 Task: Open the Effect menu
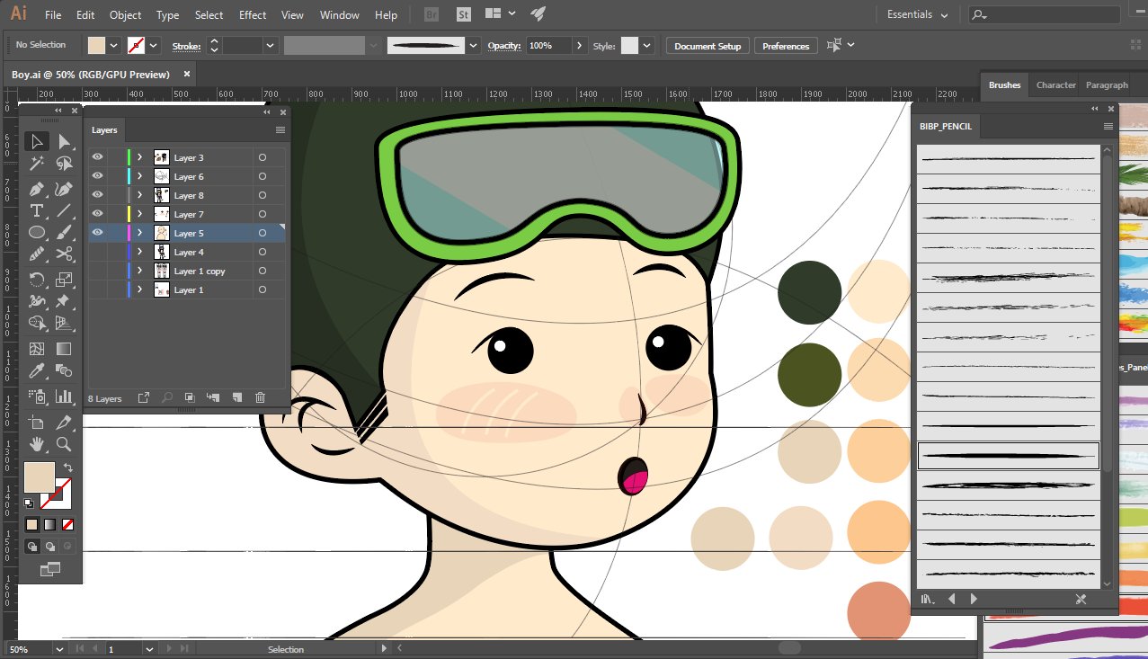pos(253,15)
